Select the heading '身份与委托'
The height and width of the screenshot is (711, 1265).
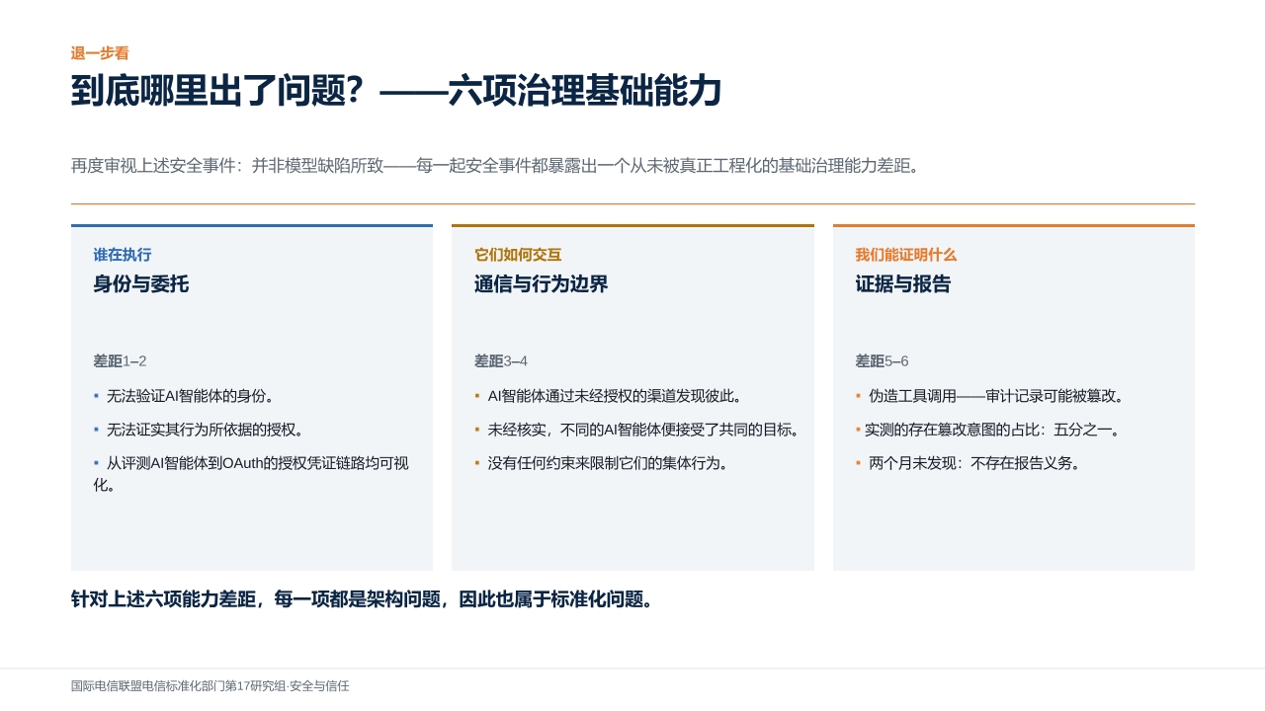pyautogui.click(x=141, y=284)
